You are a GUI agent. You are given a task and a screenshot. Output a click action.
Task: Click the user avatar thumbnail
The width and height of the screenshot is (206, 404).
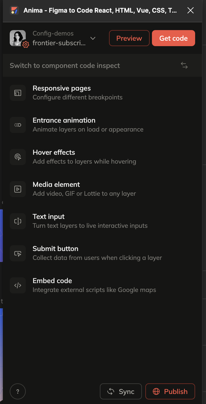point(18,38)
